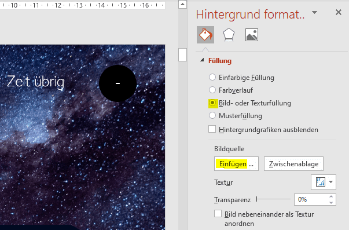
Task: Enable Bild nebeneinander als Textur anordnen
Action: click(x=218, y=214)
